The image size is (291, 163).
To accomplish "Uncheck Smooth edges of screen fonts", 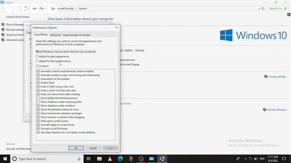I will (38, 125).
